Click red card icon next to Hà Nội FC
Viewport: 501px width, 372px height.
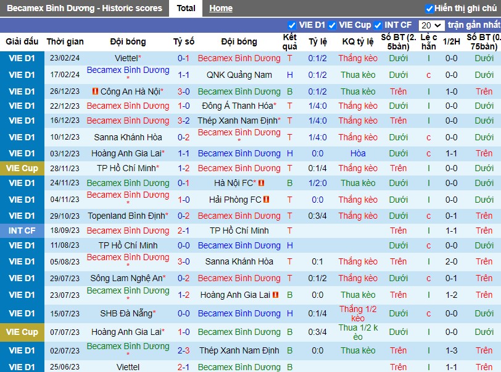click(x=262, y=183)
